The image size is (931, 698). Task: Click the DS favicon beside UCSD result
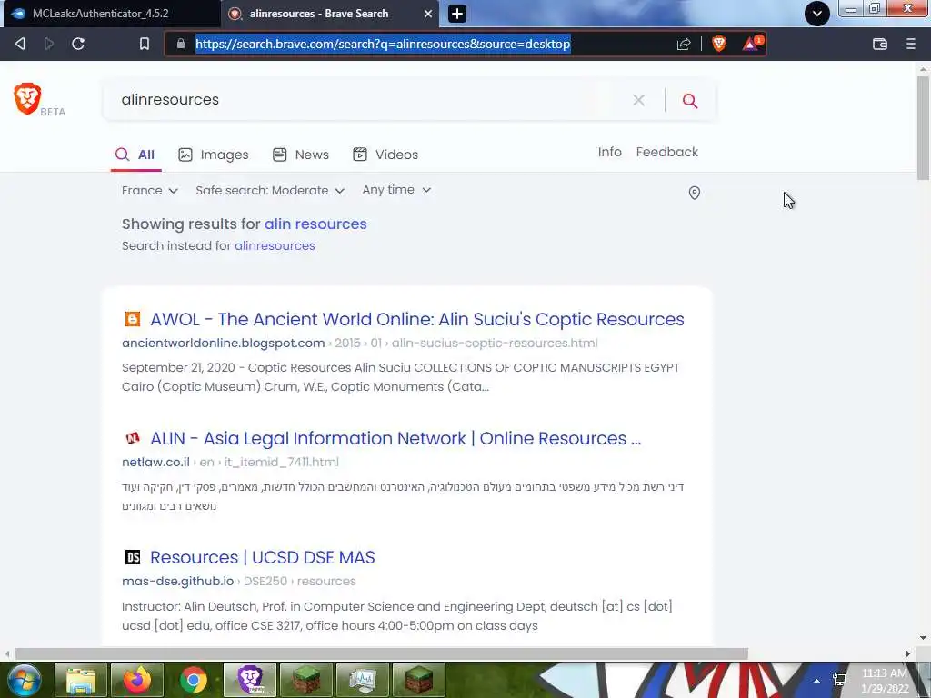(x=133, y=557)
